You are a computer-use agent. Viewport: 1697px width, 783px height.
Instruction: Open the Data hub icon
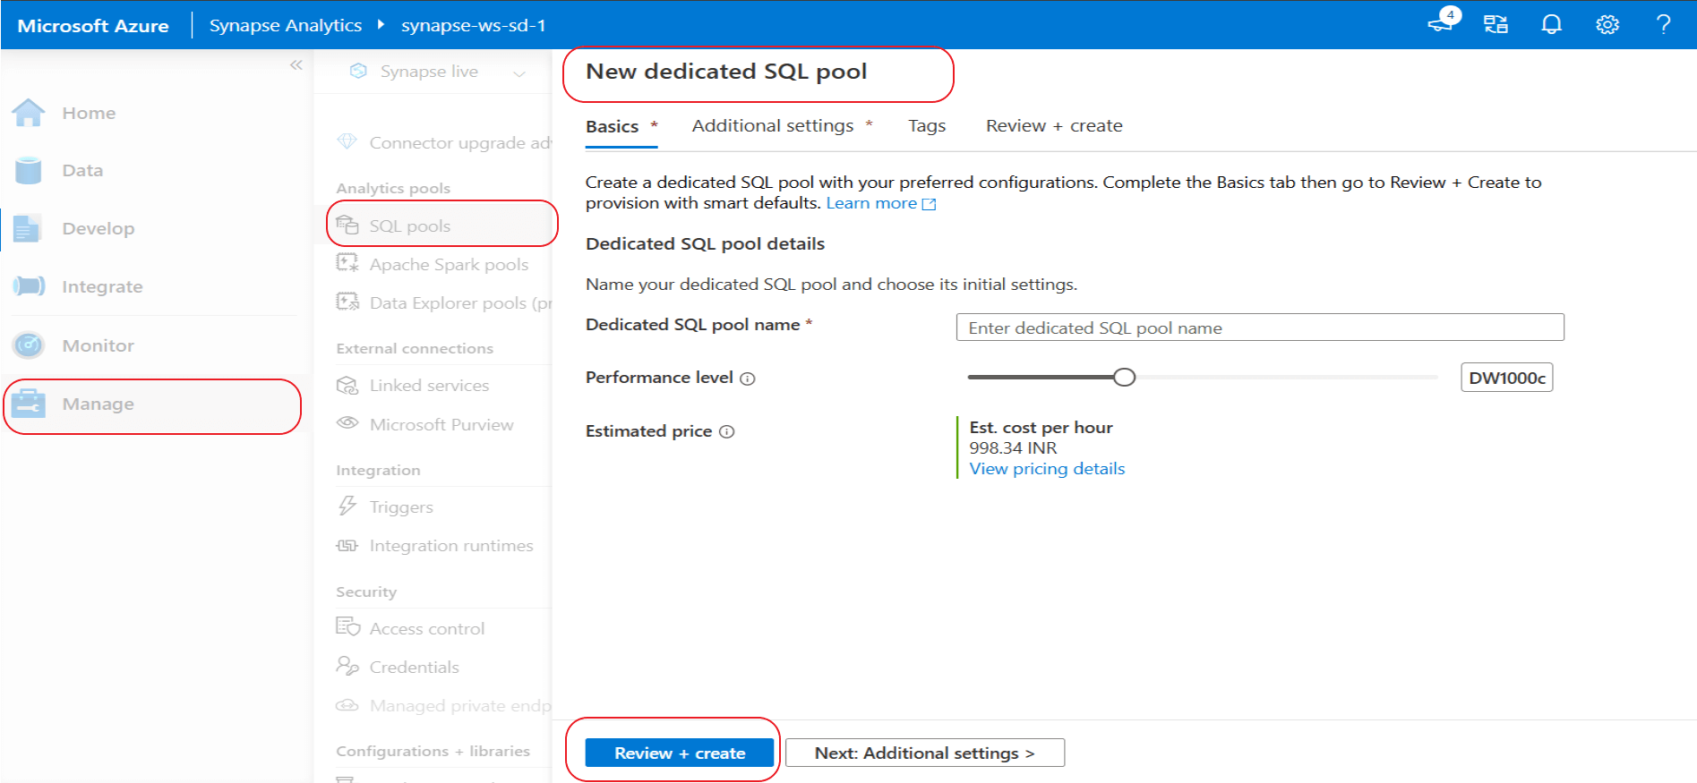click(29, 170)
